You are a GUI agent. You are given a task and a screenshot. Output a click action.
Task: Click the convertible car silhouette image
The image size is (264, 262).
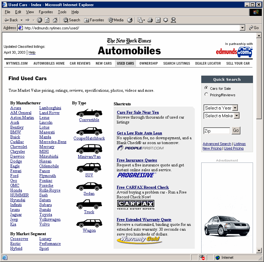[x=89, y=113]
